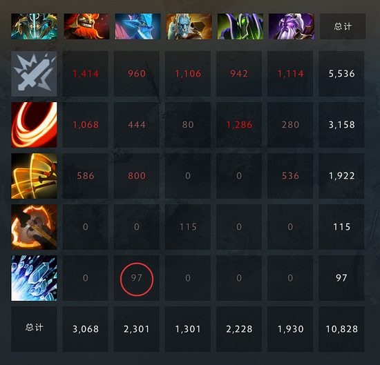This screenshot has height=365, width=380.
Task: Select the Battle Fury axe item icon
Action: point(34,227)
